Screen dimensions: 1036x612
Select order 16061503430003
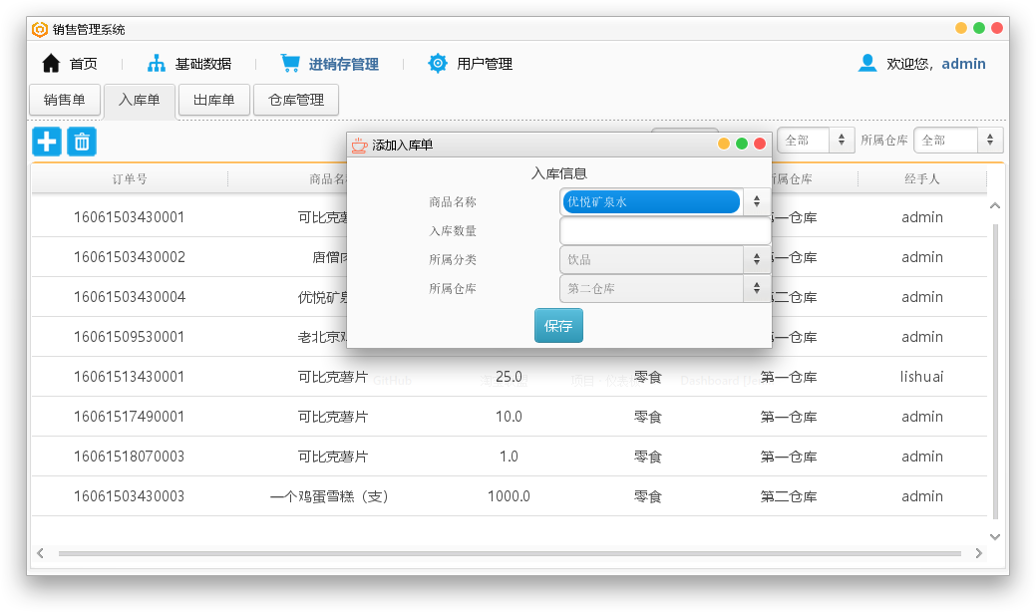click(130, 496)
